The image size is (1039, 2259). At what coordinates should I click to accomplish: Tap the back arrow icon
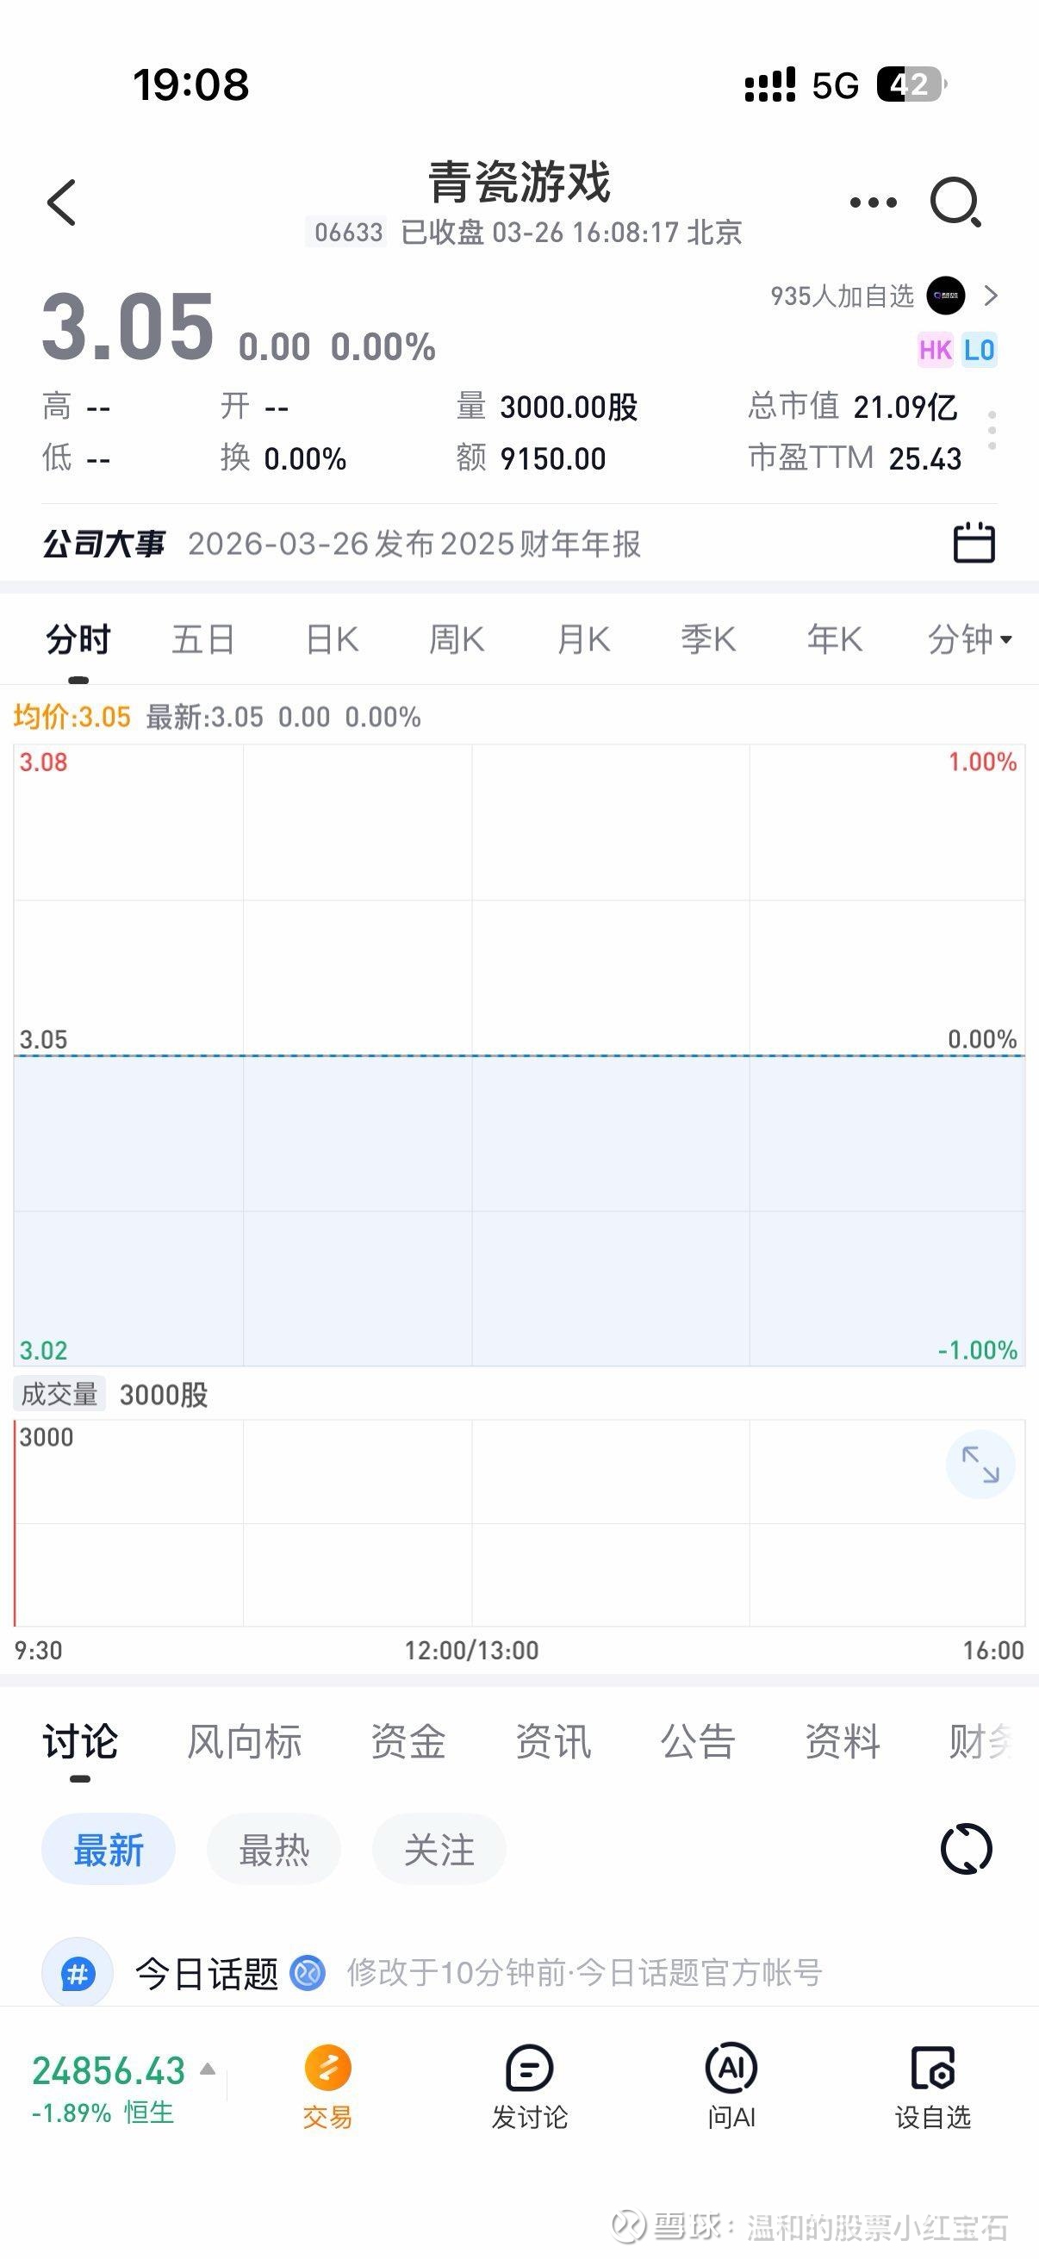pos(61,202)
